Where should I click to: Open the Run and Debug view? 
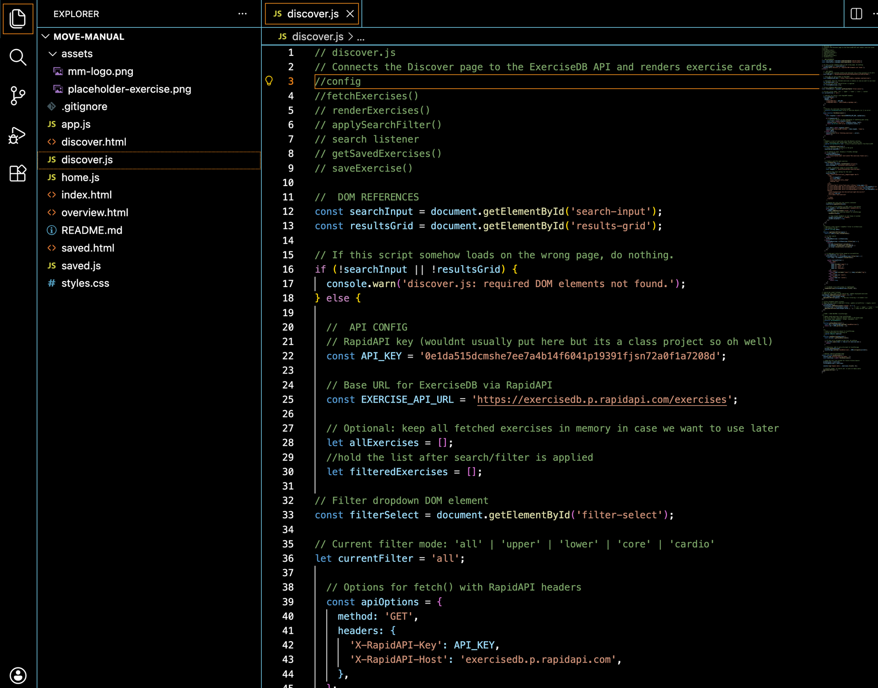click(18, 135)
